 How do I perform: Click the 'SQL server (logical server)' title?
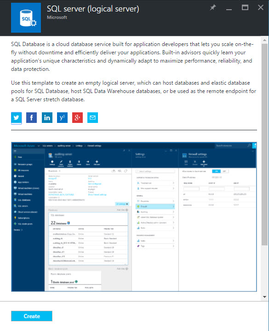pos(93,9)
